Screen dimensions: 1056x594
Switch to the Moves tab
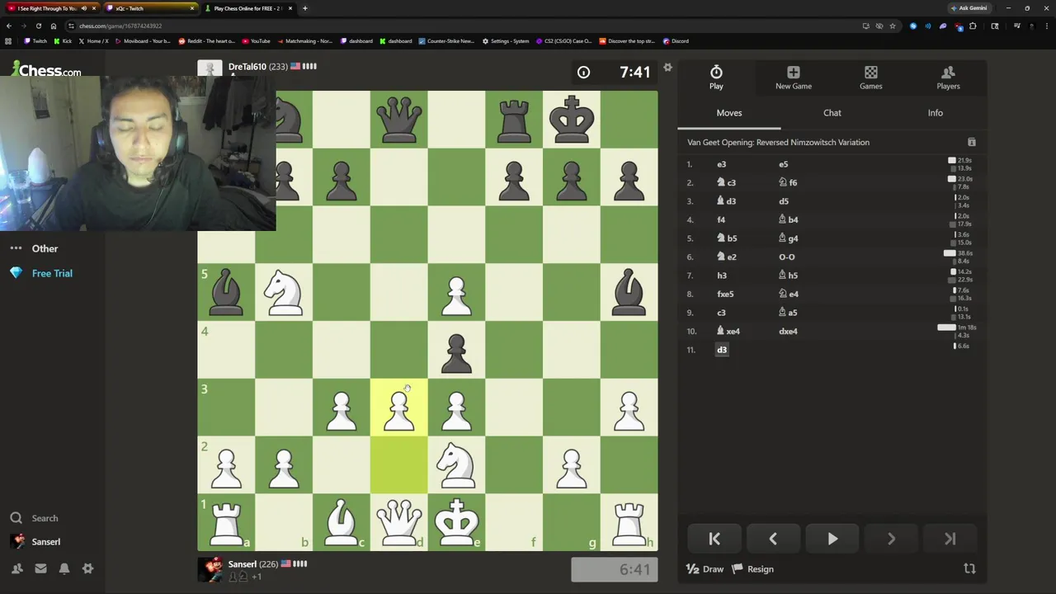tap(729, 113)
